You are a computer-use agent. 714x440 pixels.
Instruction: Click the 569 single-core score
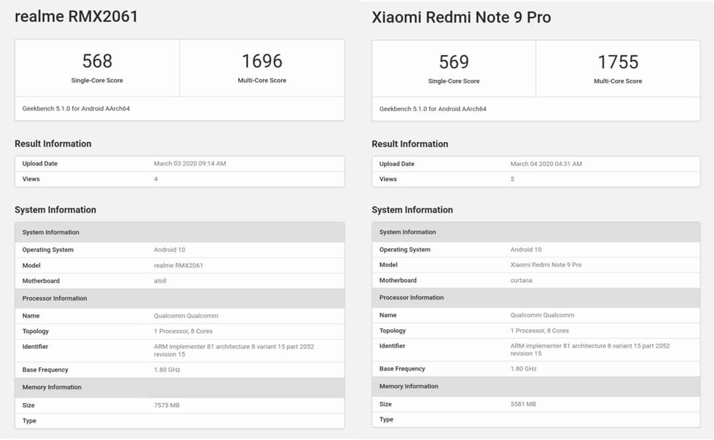pyautogui.click(x=454, y=62)
